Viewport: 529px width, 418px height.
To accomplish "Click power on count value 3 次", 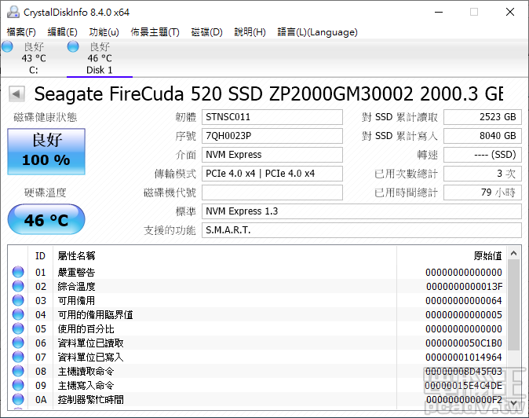I will tap(483, 174).
